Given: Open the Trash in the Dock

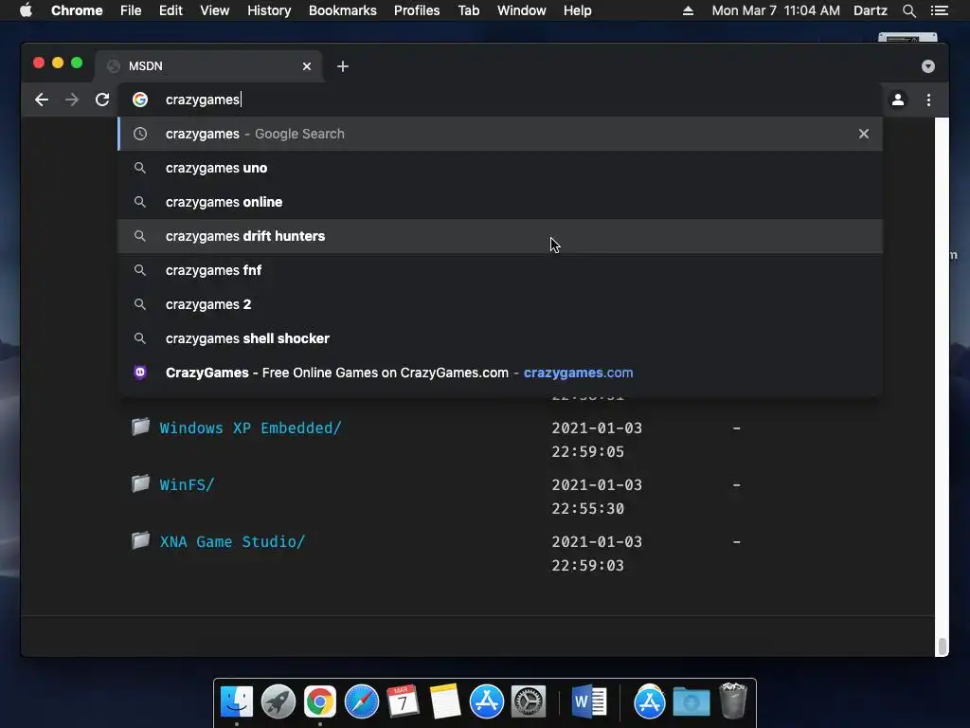Looking at the screenshot, I should tap(733, 701).
